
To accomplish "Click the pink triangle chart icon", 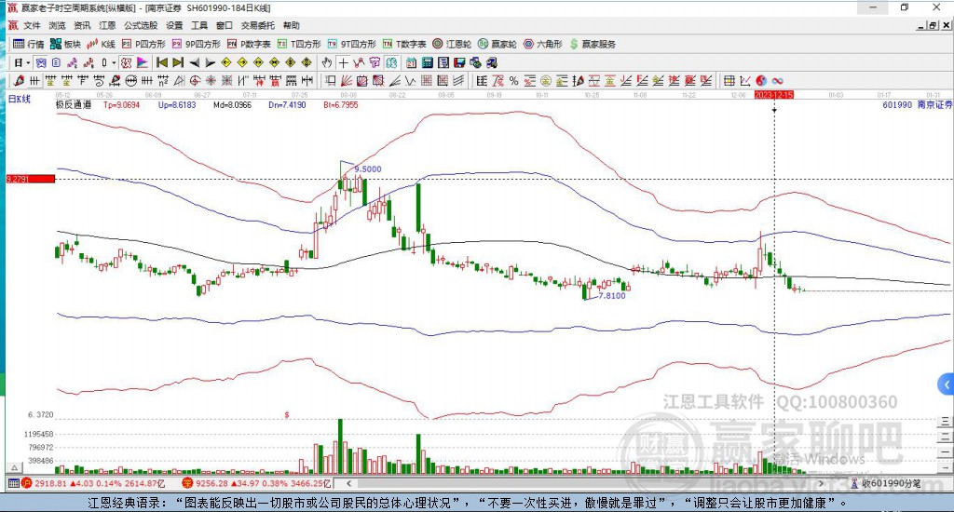I will point(142,62).
